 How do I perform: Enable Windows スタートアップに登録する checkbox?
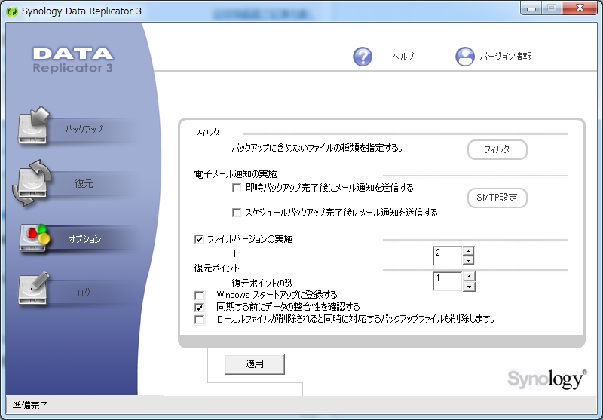tap(199, 296)
